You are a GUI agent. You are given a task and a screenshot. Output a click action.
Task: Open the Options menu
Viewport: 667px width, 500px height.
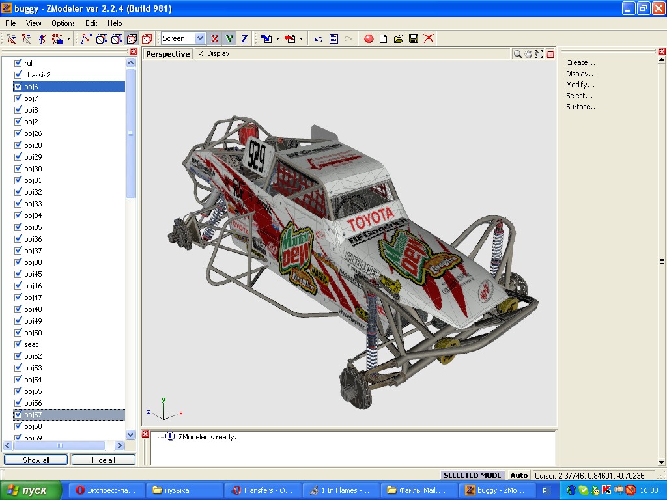[x=63, y=23]
